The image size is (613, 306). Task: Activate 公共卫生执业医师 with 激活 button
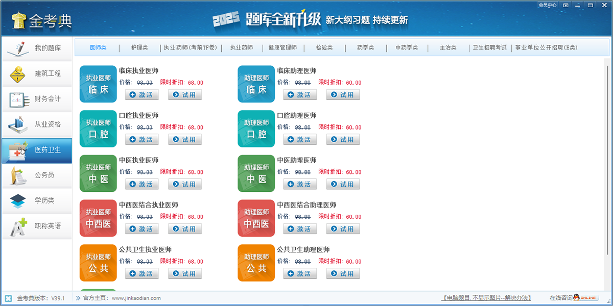(142, 274)
